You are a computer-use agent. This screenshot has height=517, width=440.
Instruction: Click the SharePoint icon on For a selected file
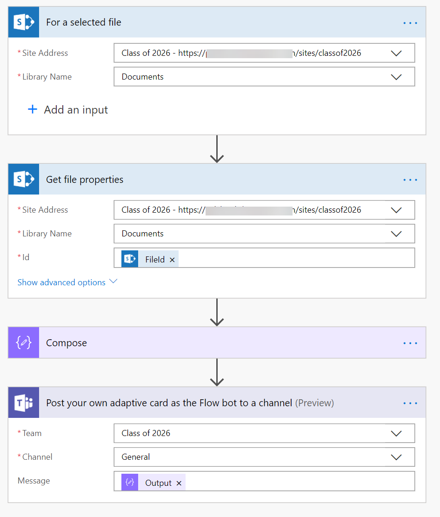coord(23,22)
